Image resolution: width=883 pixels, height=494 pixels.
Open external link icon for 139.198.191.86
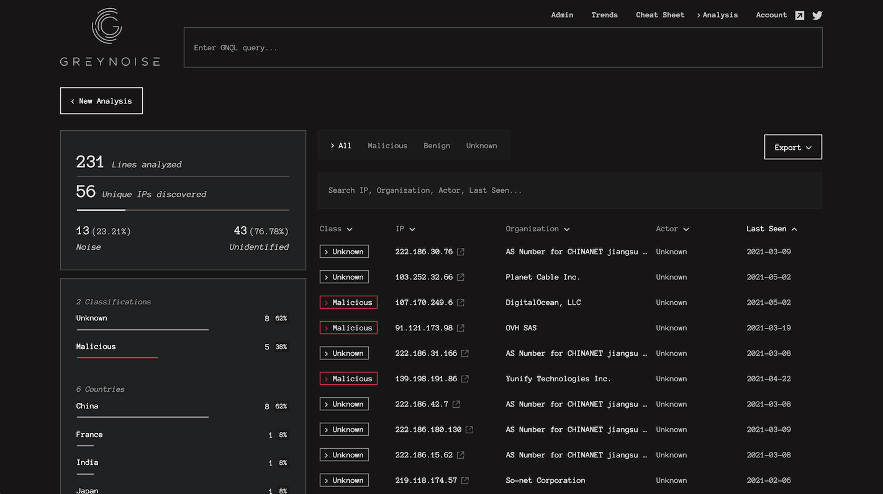(465, 379)
